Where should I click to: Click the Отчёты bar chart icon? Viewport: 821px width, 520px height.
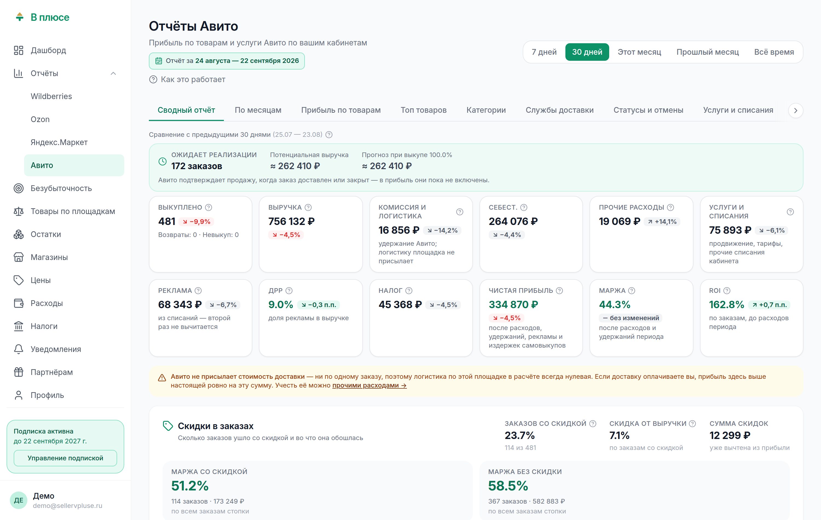18,73
